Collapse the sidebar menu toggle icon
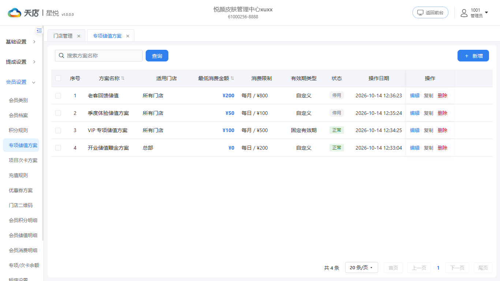The width and height of the screenshot is (500, 281). pos(39,31)
